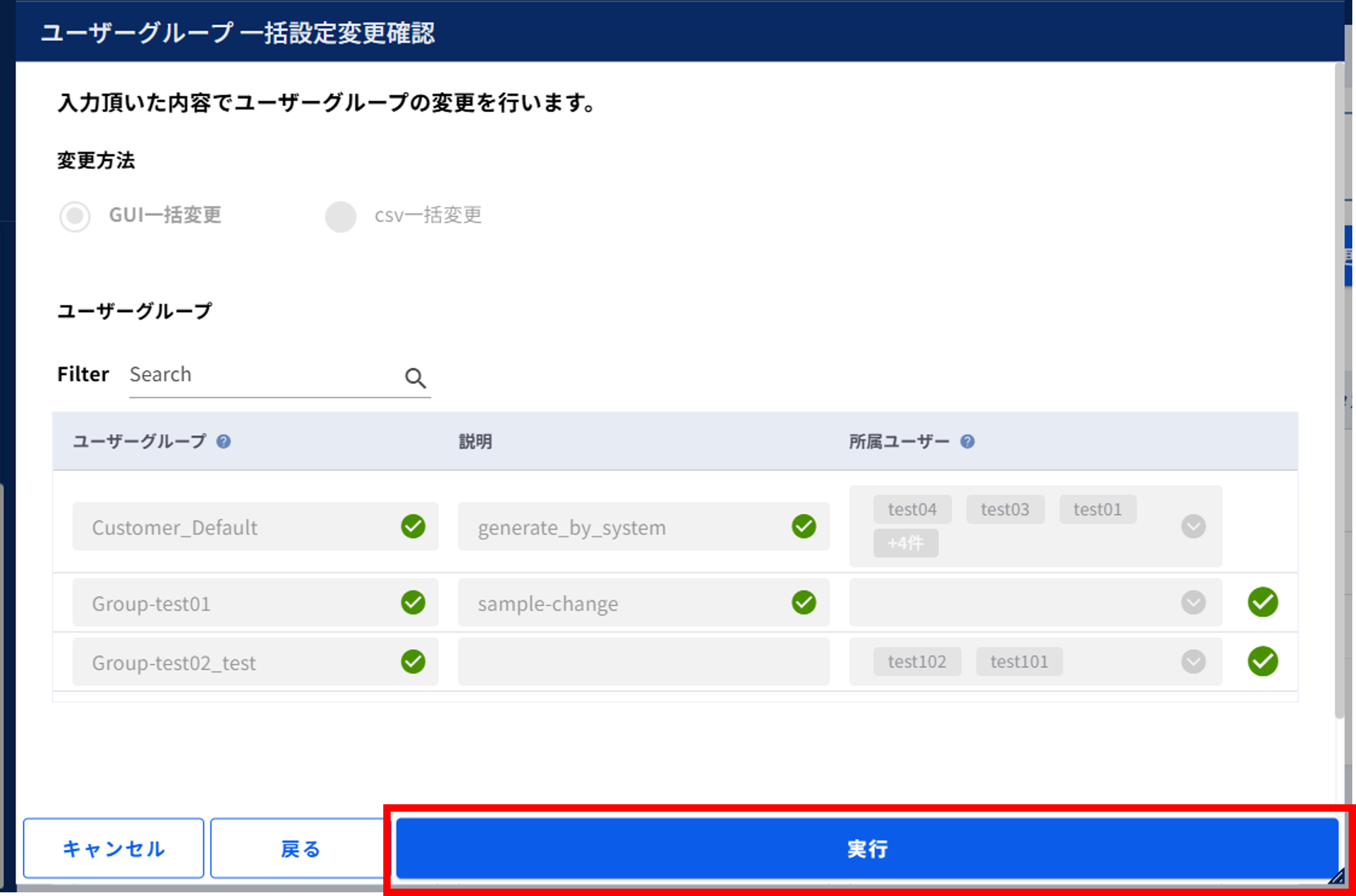Click the search magnifier icon in Filter
This screenshot has width=1356, height=896.
coord(415,378)
